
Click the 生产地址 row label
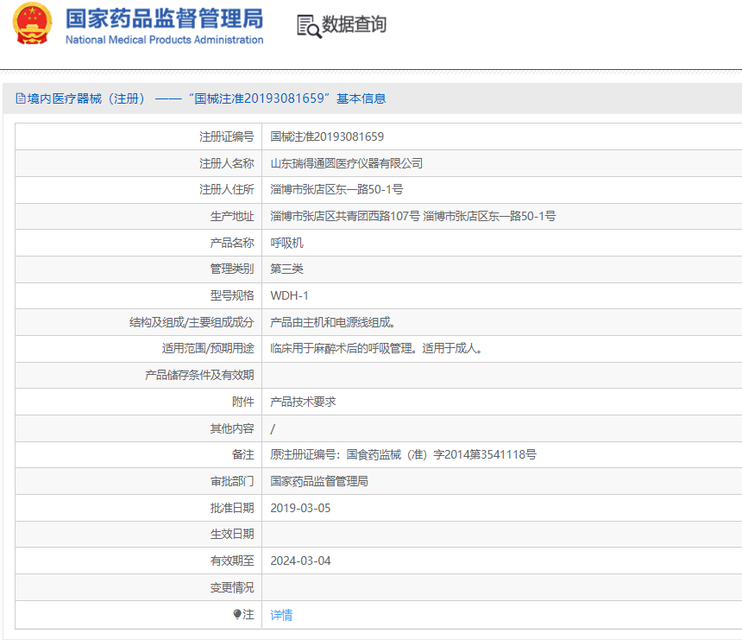(232, 217)
